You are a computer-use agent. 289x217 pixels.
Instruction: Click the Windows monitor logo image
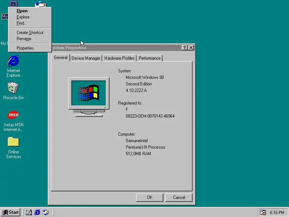(89, 97)
